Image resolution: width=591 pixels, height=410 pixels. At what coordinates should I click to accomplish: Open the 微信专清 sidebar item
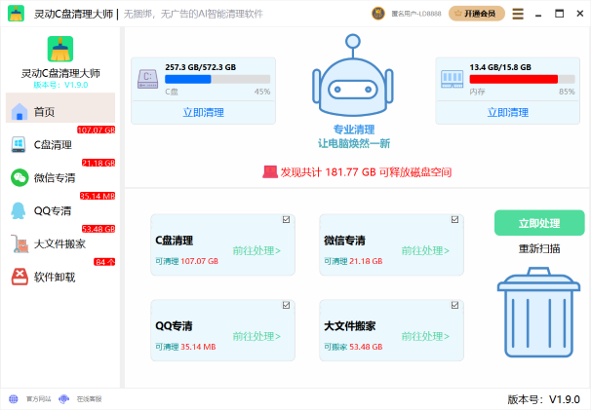(60, 177)
